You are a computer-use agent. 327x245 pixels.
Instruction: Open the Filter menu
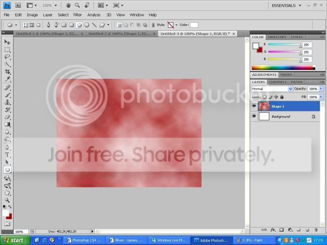click(x=77, y=15)
